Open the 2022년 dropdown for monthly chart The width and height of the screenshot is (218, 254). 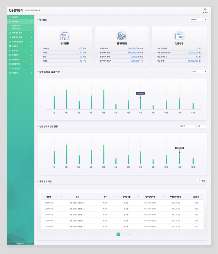tap(198, 71)
